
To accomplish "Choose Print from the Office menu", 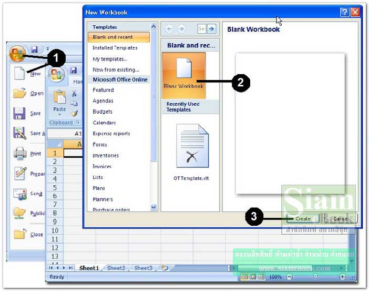I will pyautogui.click(x=27, y=154).
